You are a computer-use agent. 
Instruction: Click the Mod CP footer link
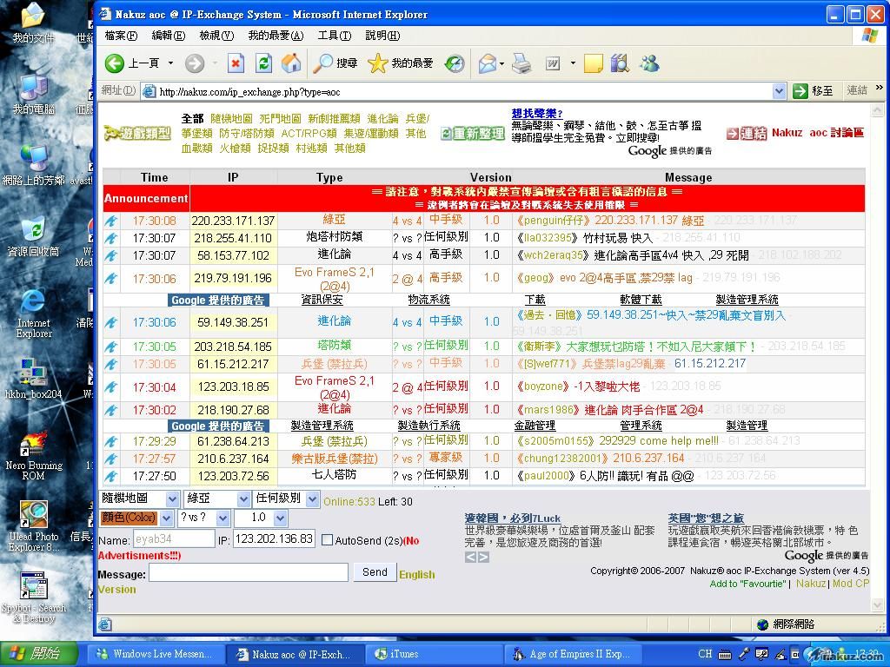[x=851, y=583]
